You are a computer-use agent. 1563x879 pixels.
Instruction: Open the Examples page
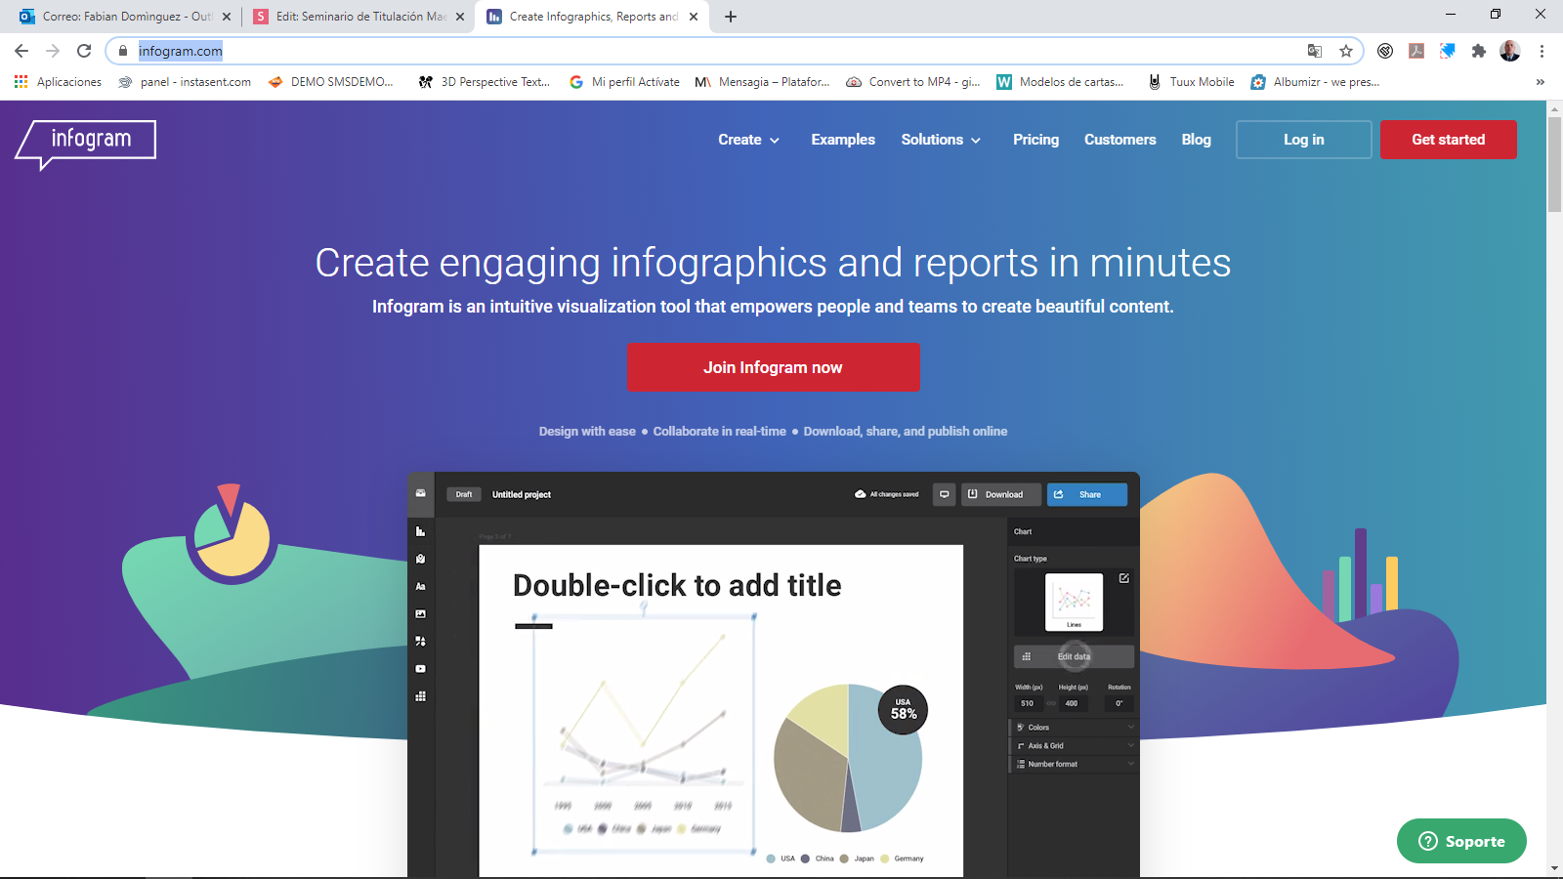pyautogui.click(x=843, y=140)
